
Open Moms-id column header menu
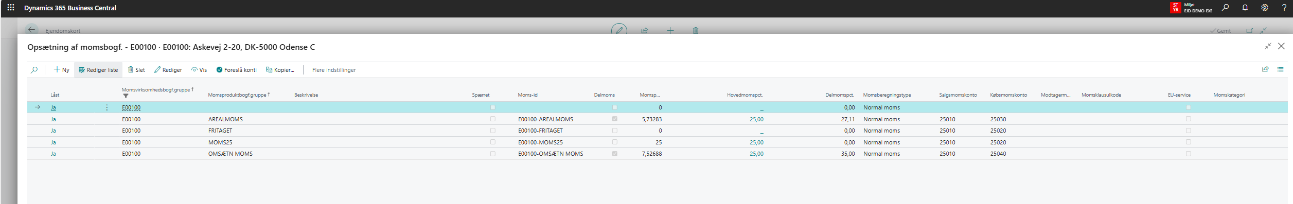[x=527, y=95]
